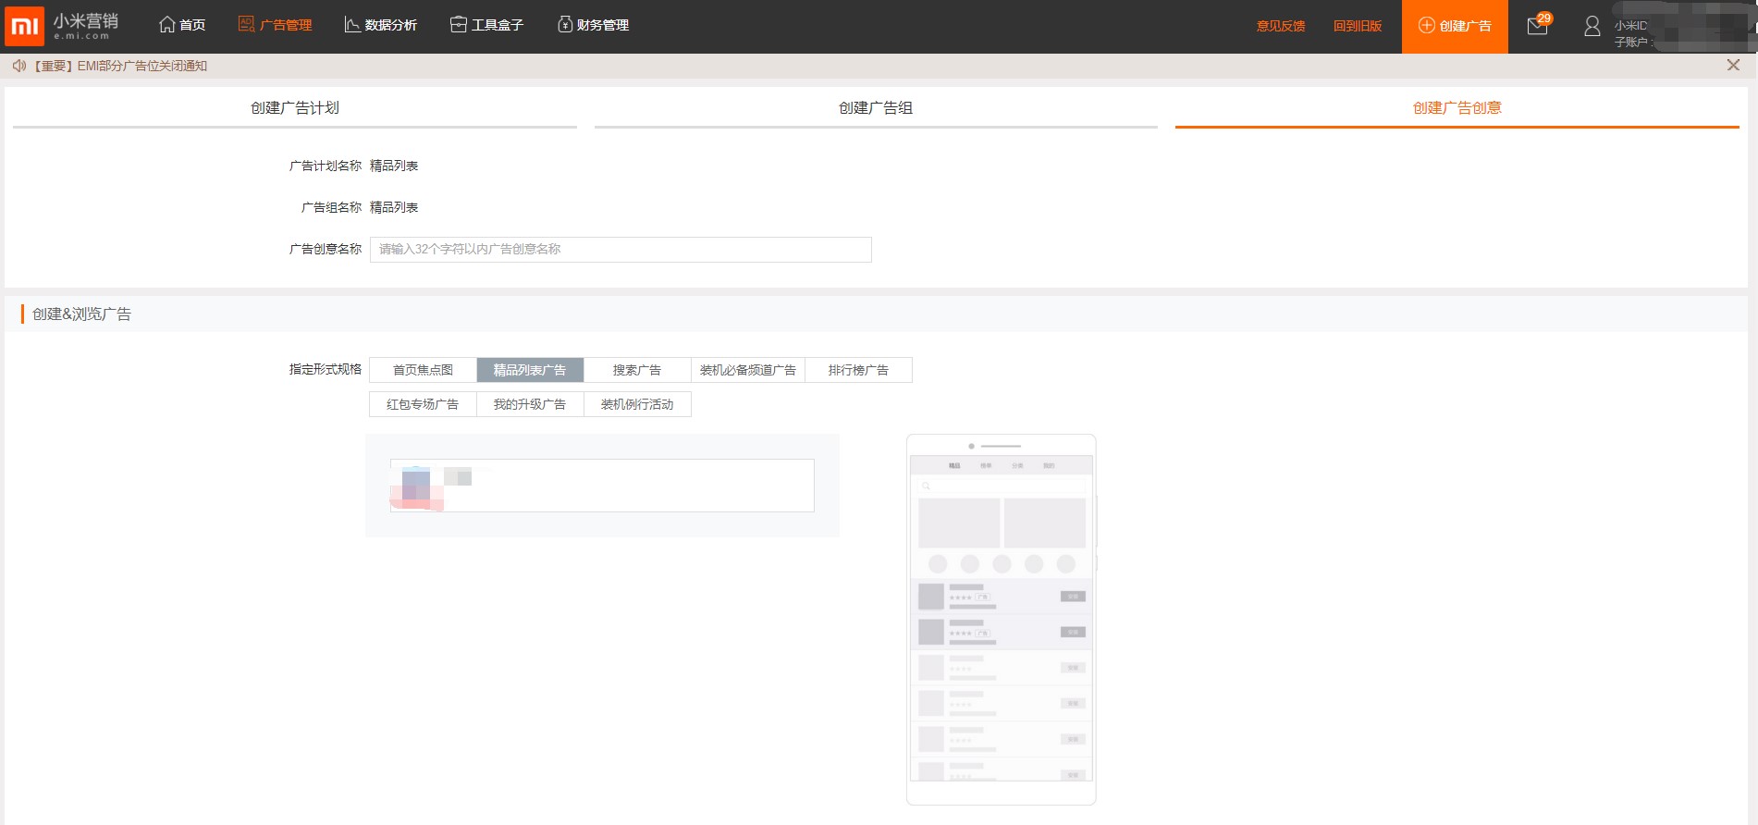Click the 财务管理 money icon
1758x825 pixels.
565,25
